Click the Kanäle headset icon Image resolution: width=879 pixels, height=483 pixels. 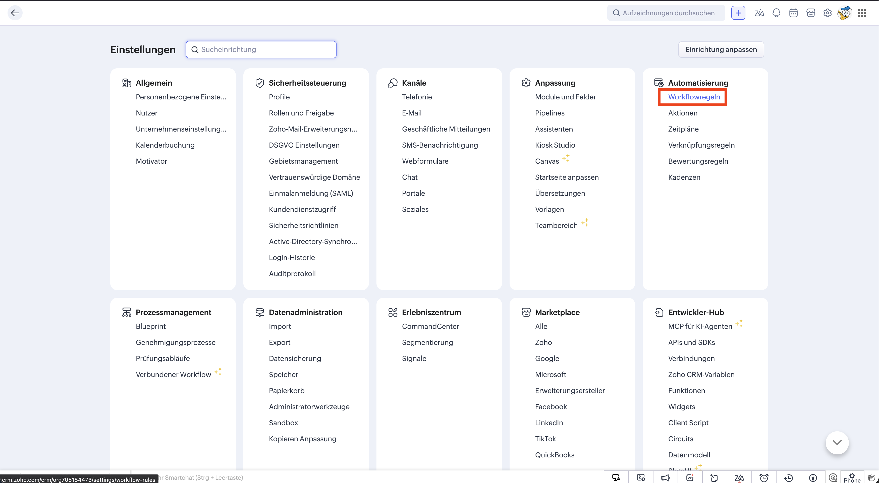pos(393,83)
